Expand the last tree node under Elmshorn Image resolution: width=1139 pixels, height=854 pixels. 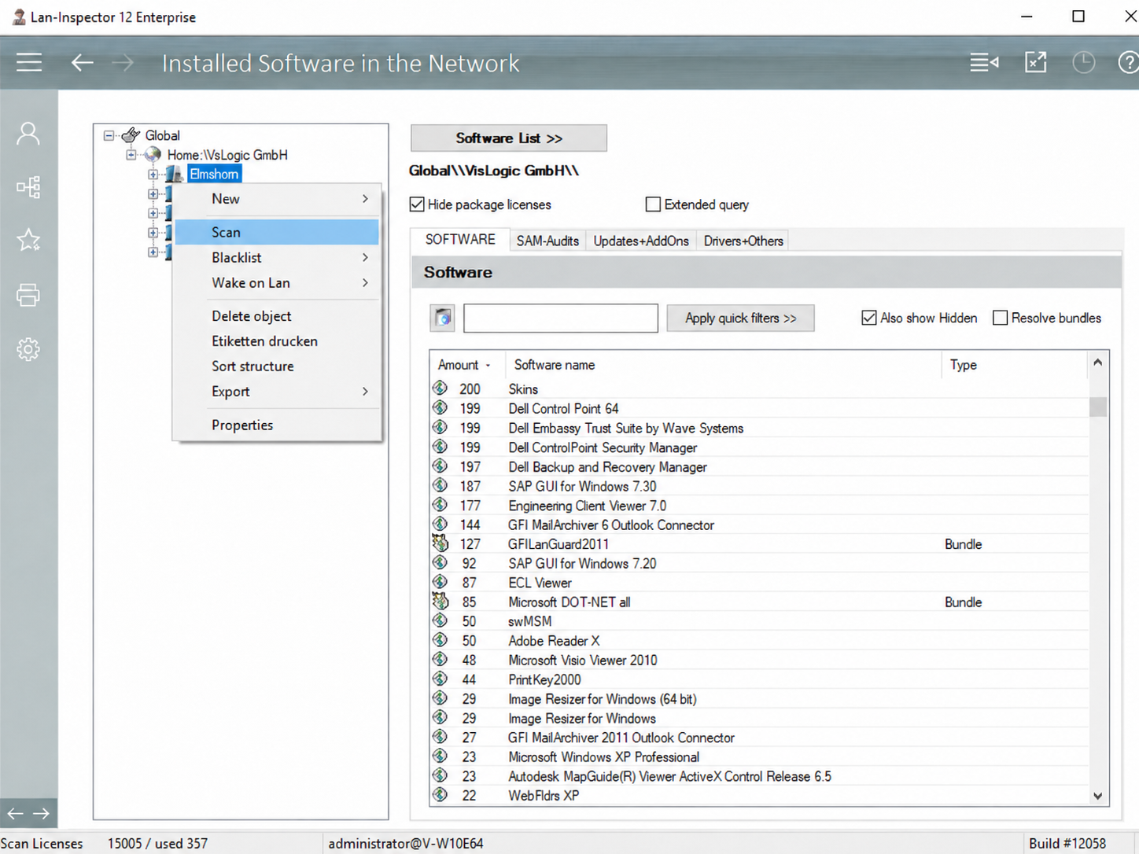click(153, 252)
